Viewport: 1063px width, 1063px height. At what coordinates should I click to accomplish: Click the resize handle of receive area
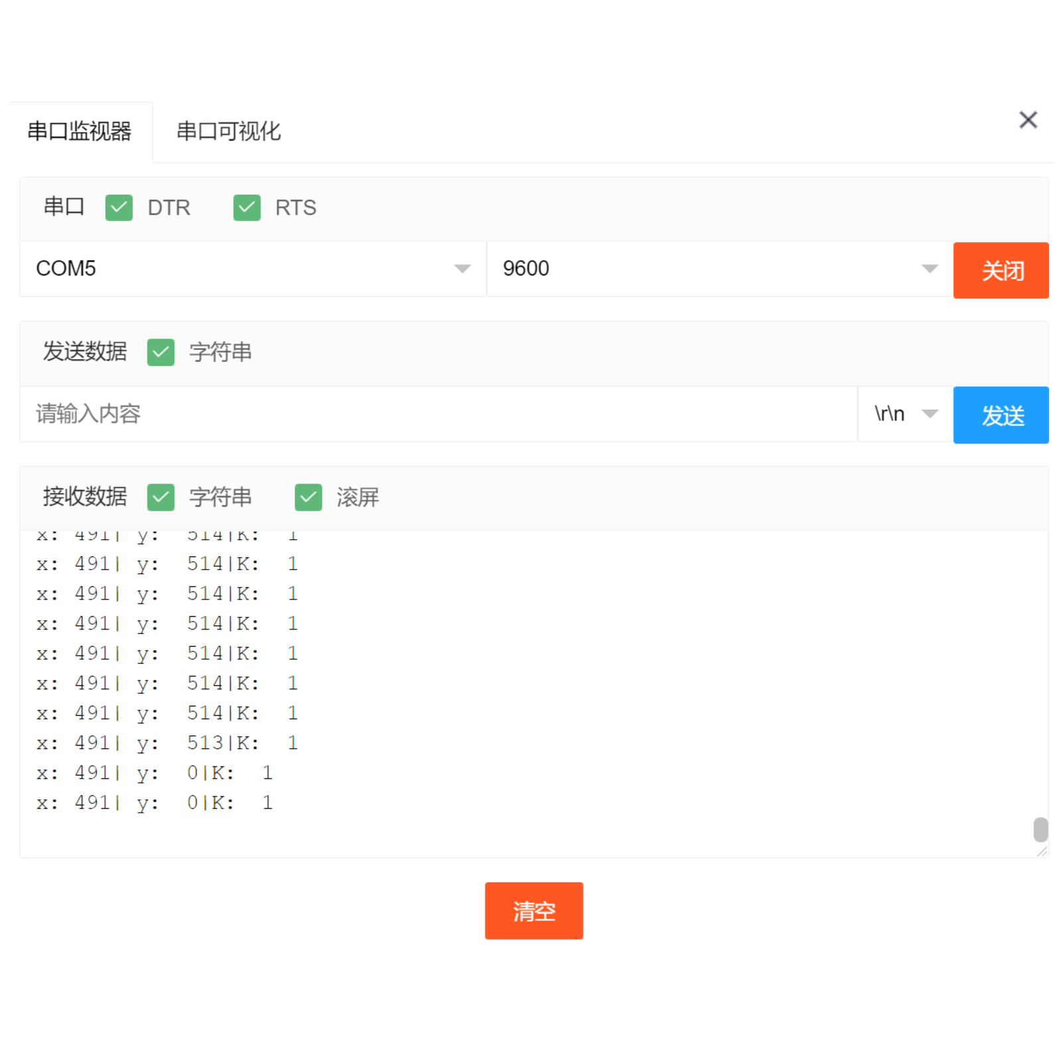[x=1042, y=851]
